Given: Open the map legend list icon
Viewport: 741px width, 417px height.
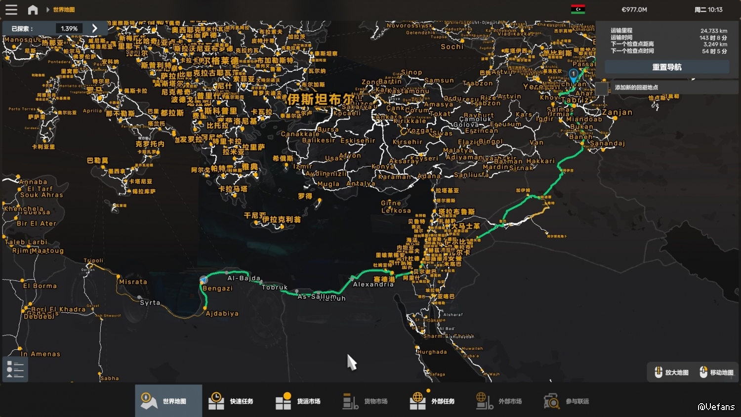Looking at the screenshot, I should tap(15, 369).
